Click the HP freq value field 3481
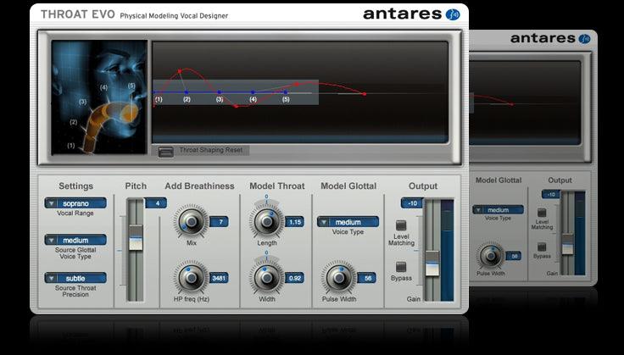 (219, 278)
